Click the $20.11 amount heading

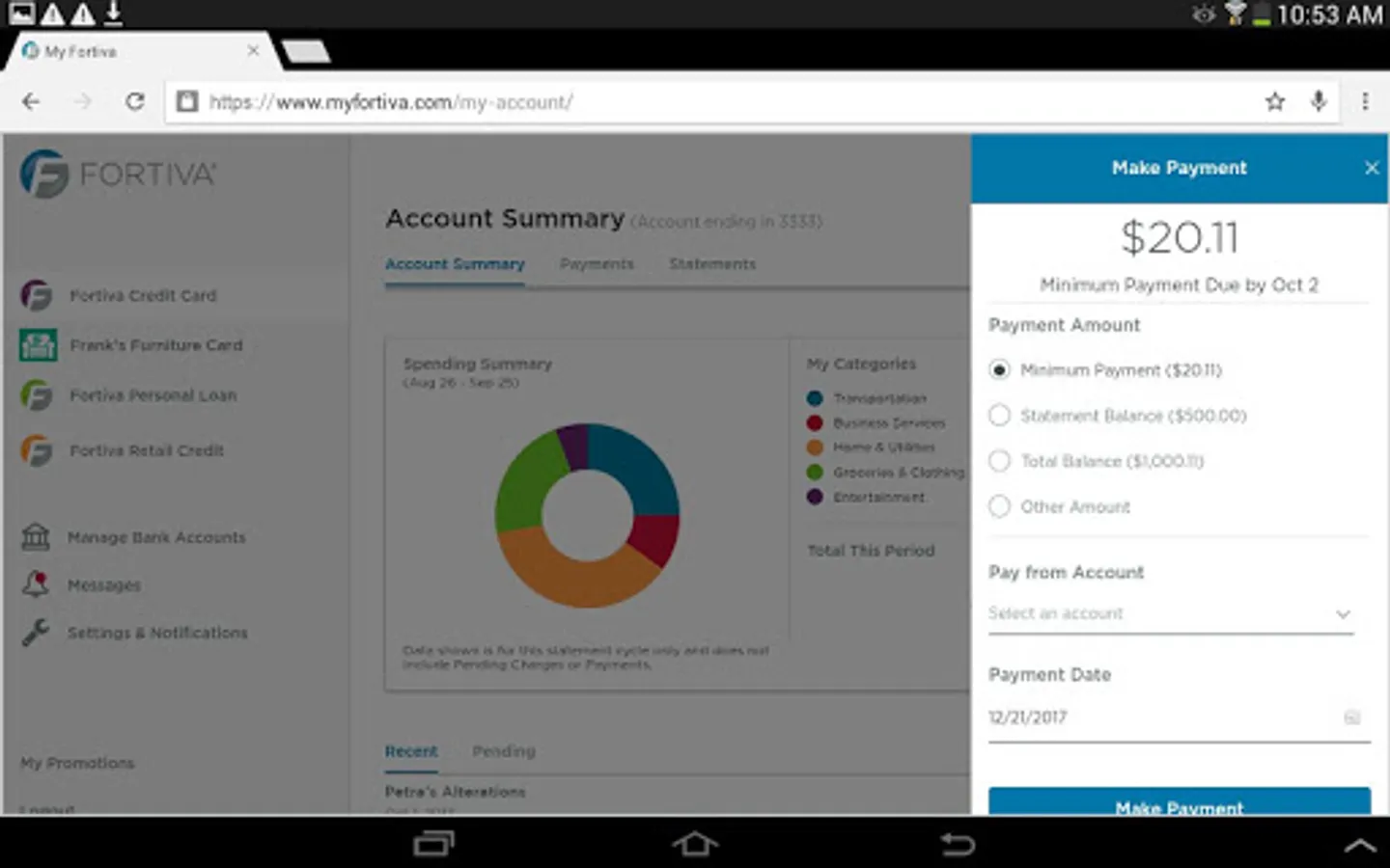1179,237
